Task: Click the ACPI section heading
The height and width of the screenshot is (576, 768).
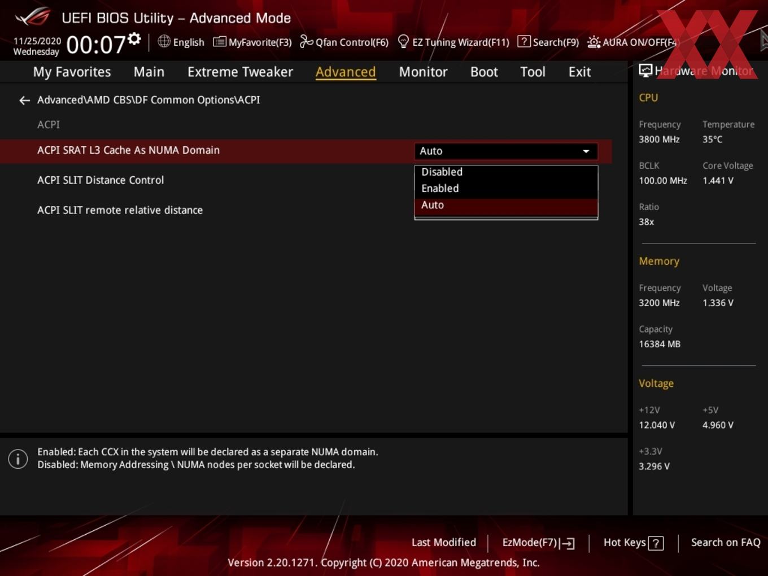Action: (49, 125)
